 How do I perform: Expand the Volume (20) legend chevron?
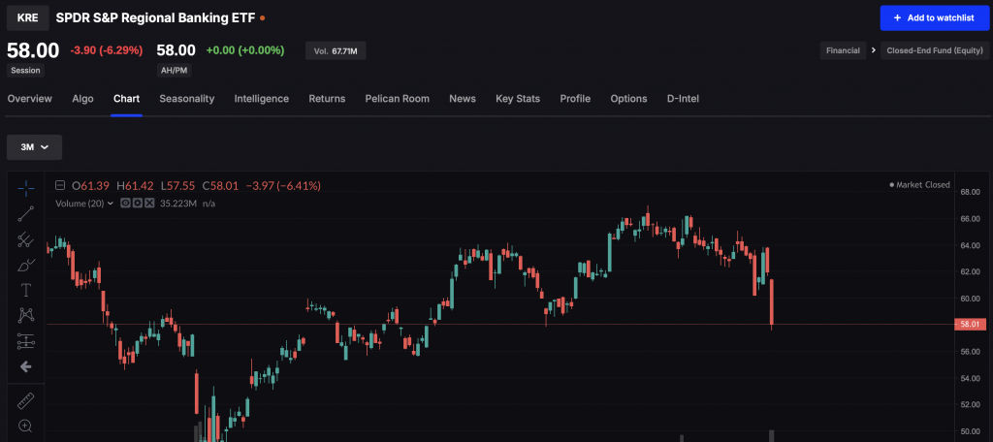111,204
